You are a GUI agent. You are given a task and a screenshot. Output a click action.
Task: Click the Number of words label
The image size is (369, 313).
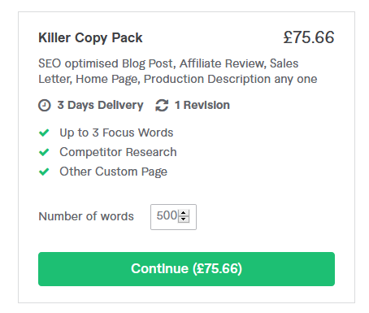(x=86, y=216)
